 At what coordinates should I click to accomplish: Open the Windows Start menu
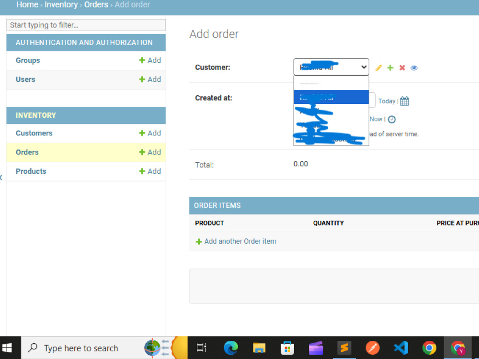[7, 348]
